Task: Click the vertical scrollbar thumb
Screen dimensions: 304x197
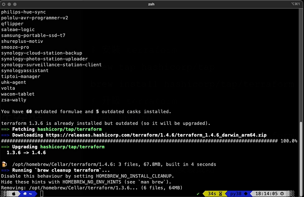Action: 301,156
